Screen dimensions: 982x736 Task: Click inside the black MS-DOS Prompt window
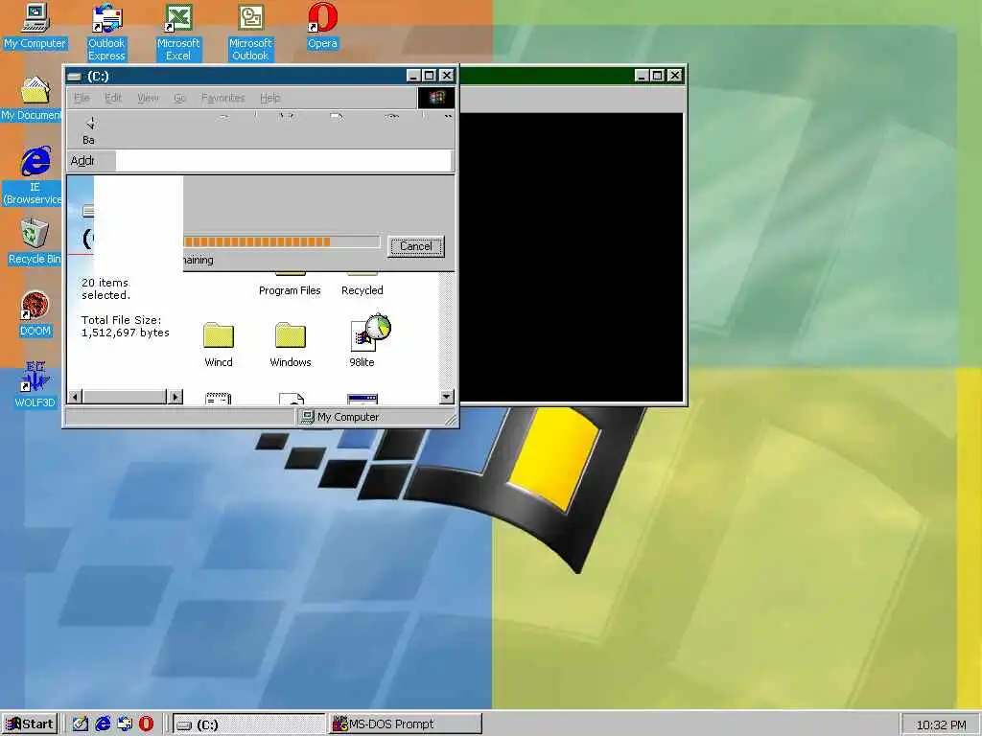click(x=572, y=257)
